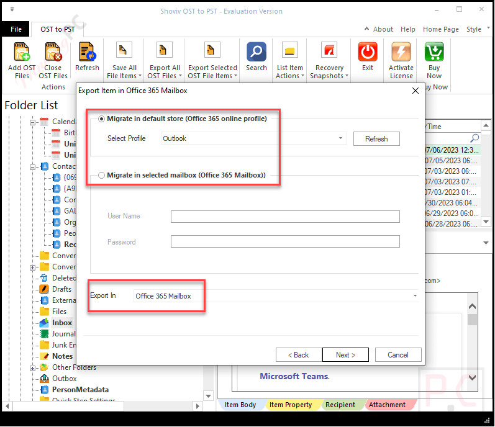
Task: Switch to Item Body tab
Action: (x=240, y=405)
